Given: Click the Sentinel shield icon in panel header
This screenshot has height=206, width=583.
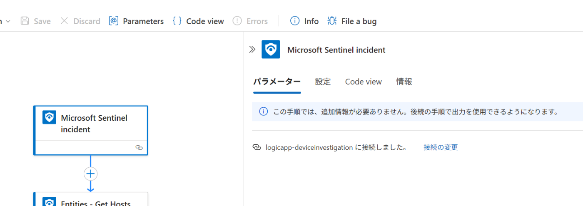Looking at the screenshot, I should pyautogui.click(x=271, y=50).
